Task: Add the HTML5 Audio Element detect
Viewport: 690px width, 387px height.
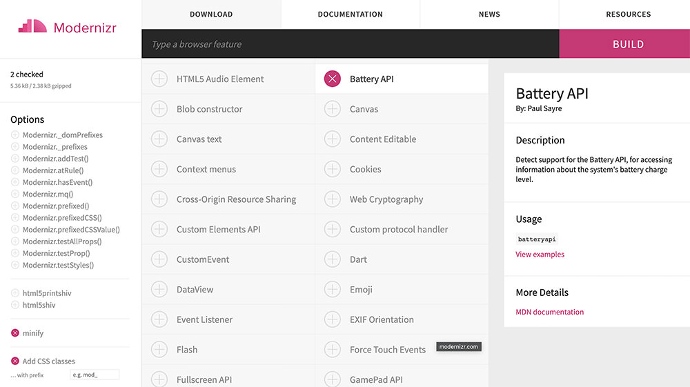Action: [x=159, y=79]
